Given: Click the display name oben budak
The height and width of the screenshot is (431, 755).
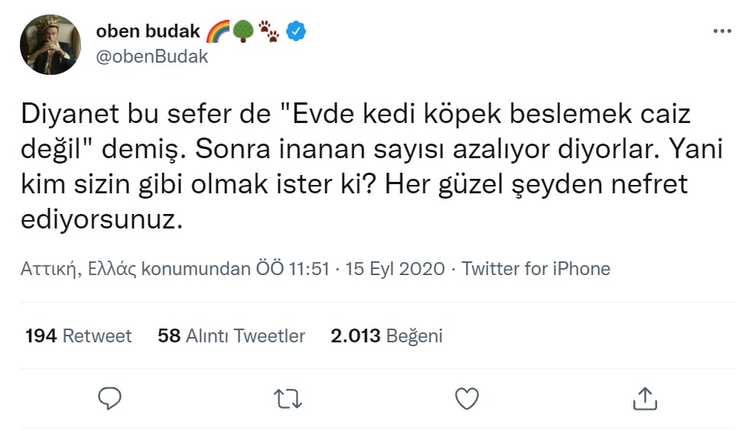Looking at the screenshot, I should tap(148, 31).
